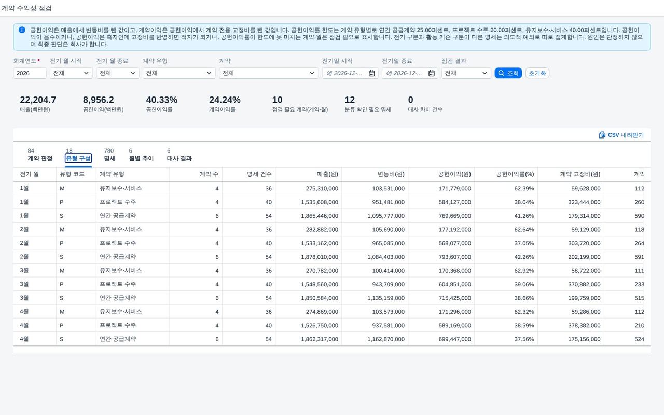Click the 계약 수익성 점검 page title

(26, 8)
